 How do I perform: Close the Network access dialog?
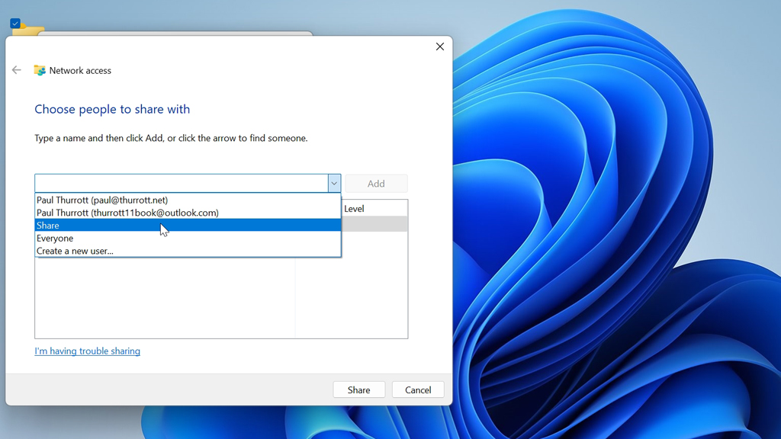[x=440, y=46]
